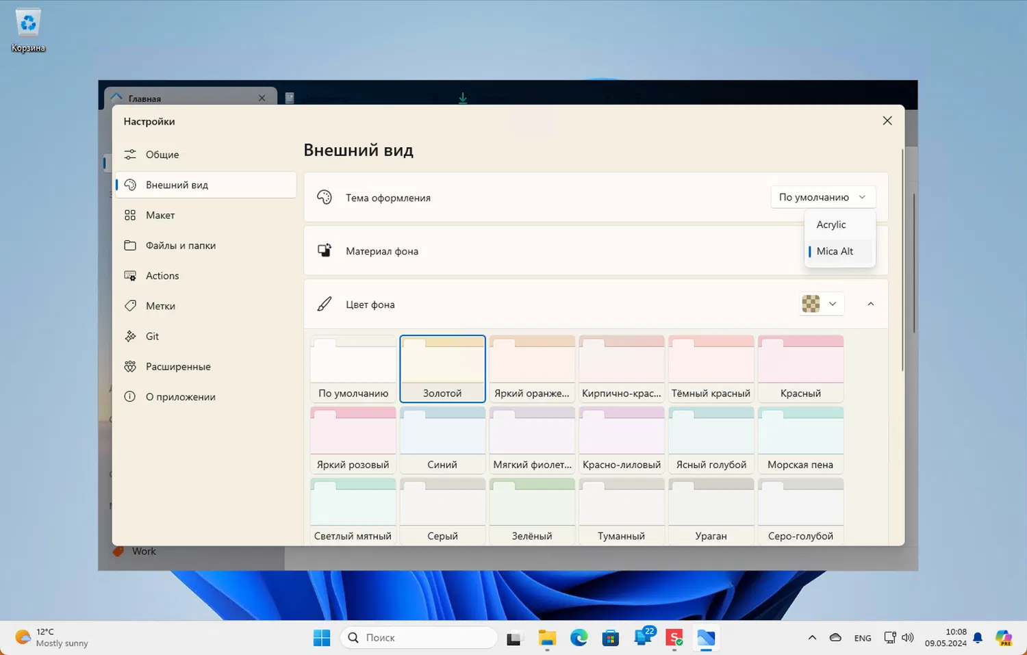Close the Настройки dialog
Image resolution: width=1027 pixels, height=655 pixels.
887,120
